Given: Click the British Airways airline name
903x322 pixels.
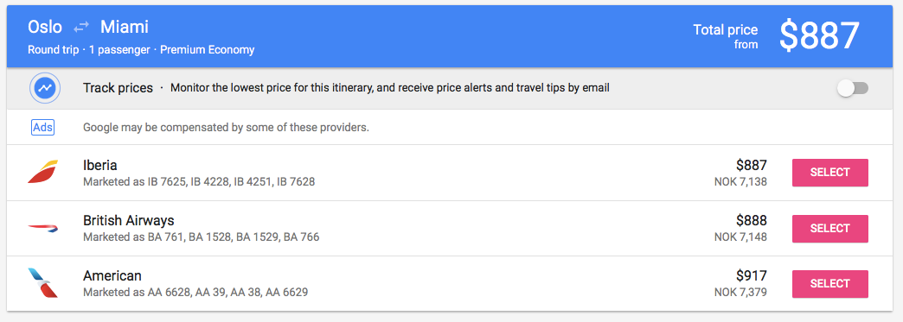Looking at the screenshot, I should pyautogui.click(x=128, y=221).
